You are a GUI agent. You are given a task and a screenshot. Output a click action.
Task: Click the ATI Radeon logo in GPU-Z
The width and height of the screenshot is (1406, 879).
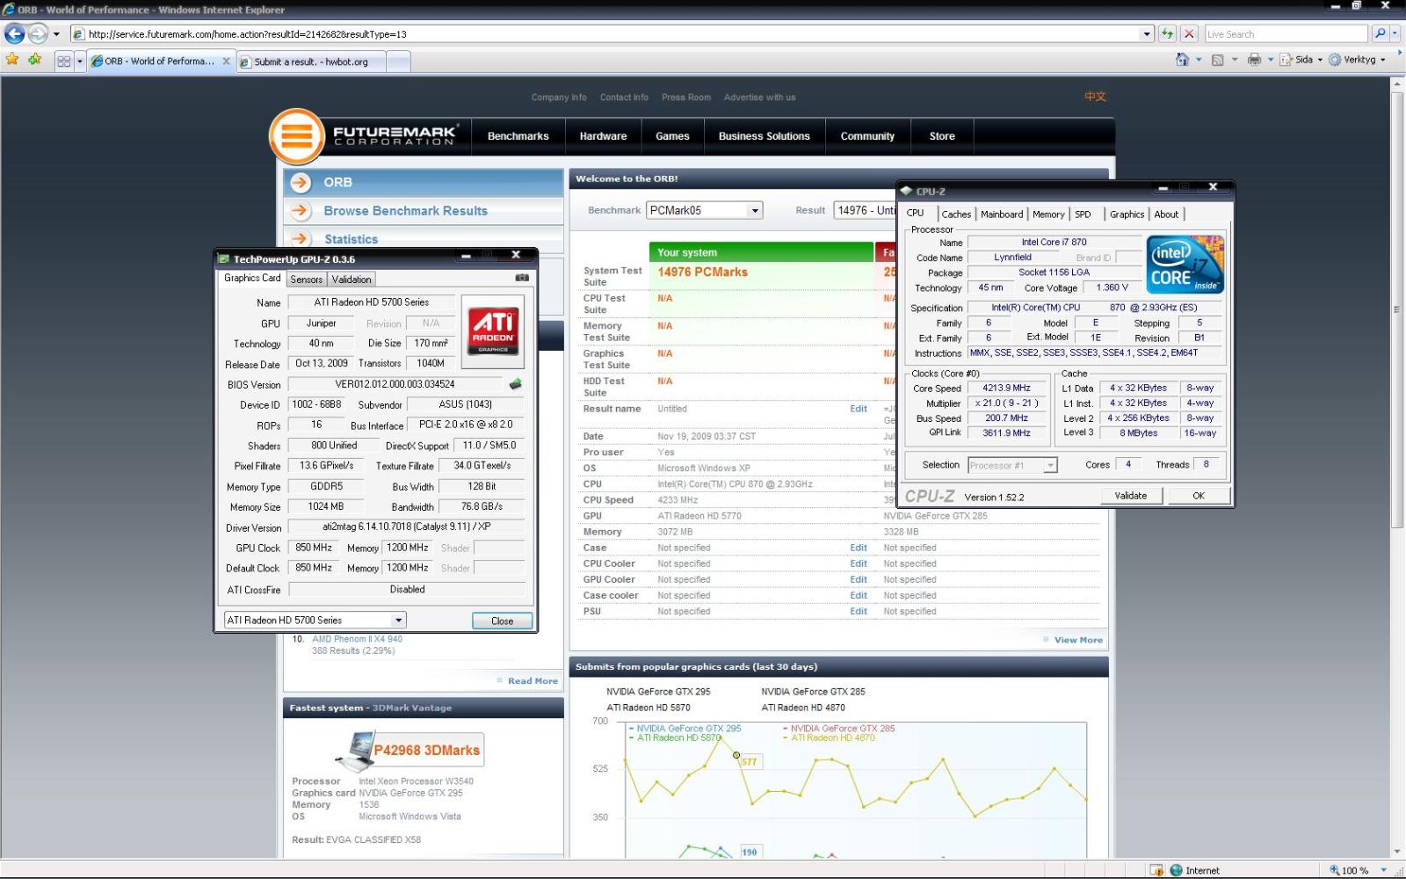(x=493, y=331)
